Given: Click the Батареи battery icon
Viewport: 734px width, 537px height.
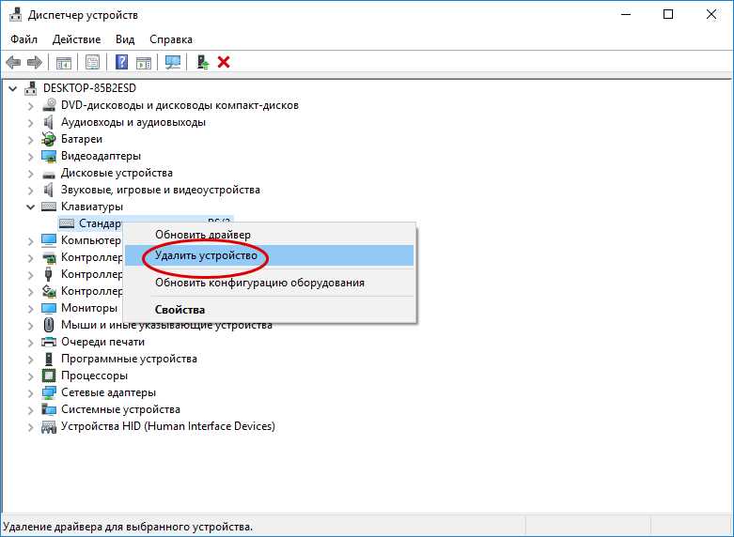Looking at the screenshot, I should coord(49,139).
